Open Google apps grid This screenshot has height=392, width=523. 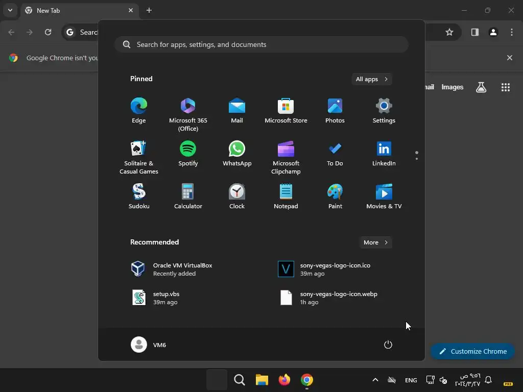point(506,87)
